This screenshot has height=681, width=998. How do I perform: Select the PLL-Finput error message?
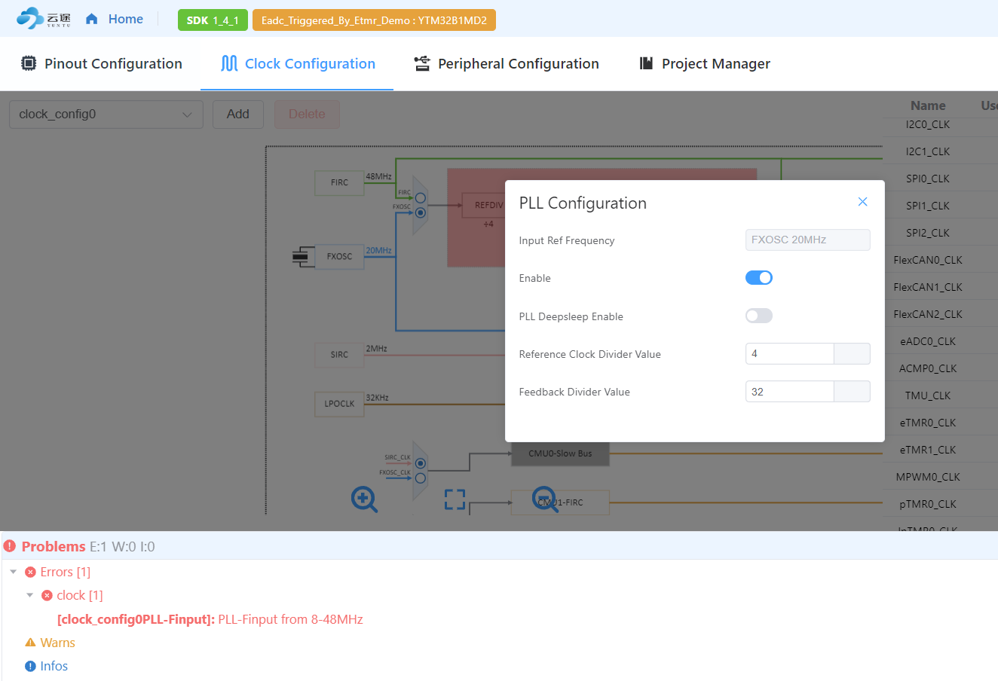[x=210, y=619]
